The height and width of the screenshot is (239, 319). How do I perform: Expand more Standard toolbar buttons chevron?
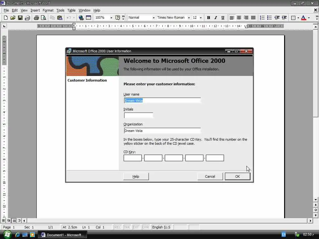(123, 18)
